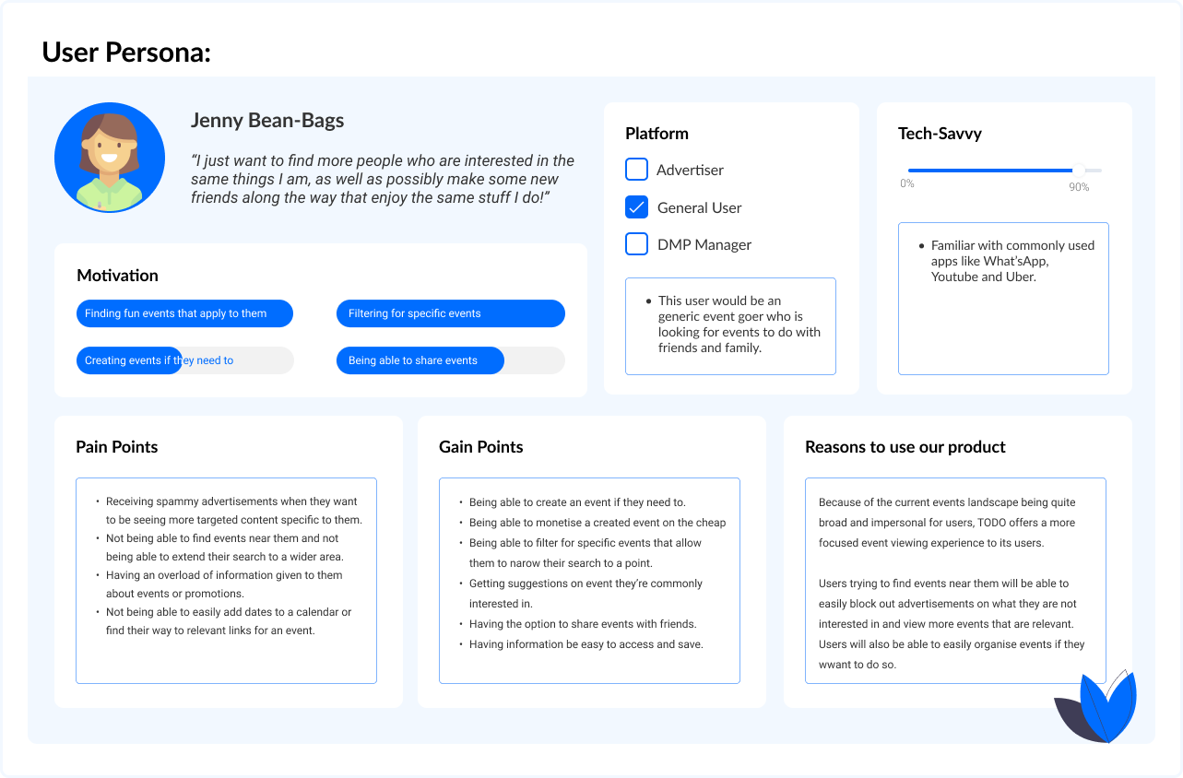Click the 'generic event goer' description text

coord(739,324)
